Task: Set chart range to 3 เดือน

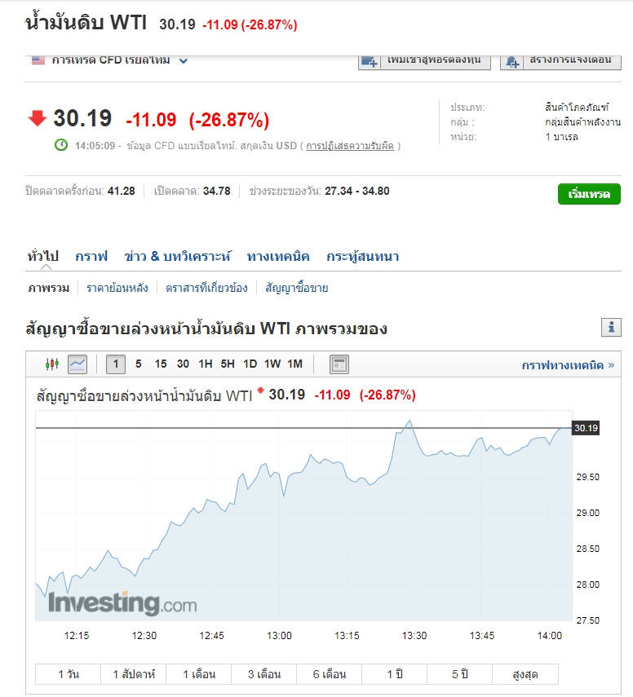Action: pyautogui.click(x=264, y=674)
